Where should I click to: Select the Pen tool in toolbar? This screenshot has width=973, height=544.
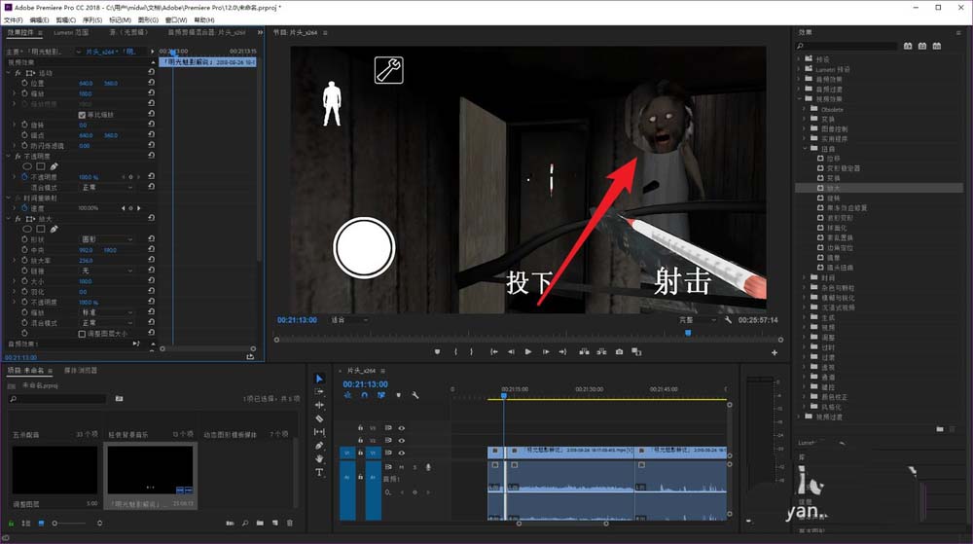pyautogui.click(x=319, y=445)
